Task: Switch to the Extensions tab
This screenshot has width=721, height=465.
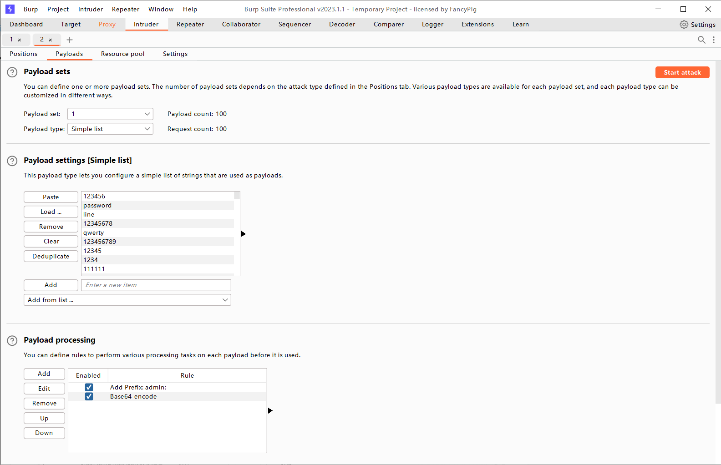Action: pyautogui.click(x=477, y=25)
